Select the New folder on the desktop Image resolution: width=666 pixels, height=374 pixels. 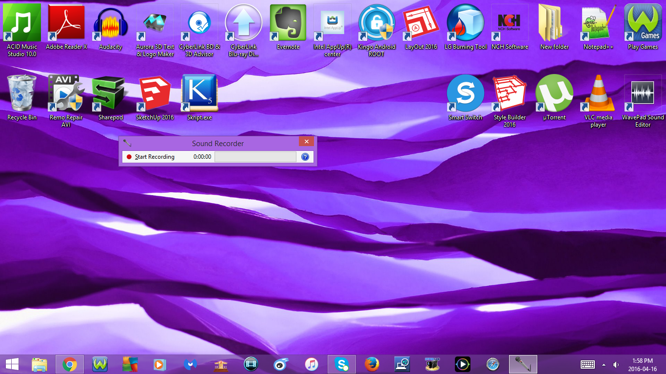tap(554, 27)
